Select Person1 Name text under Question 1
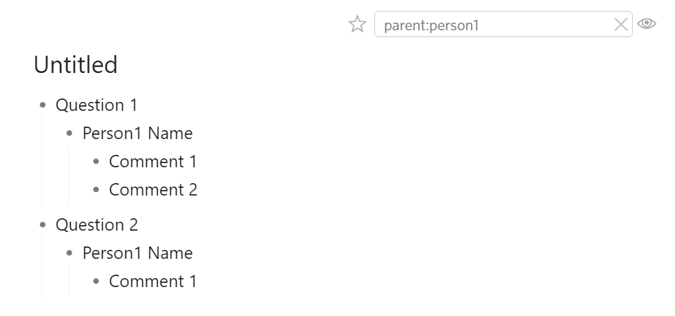The height and width of the screenshot is (316, 675). point(137,134)
